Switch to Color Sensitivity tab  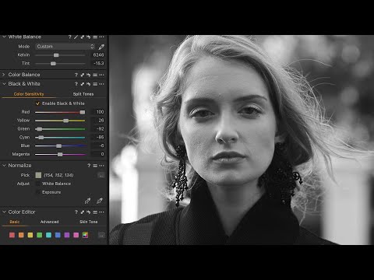[29, 94]
